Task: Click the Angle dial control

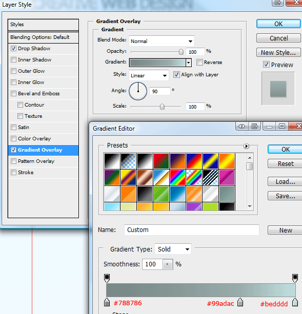Action: pos(138,91)
